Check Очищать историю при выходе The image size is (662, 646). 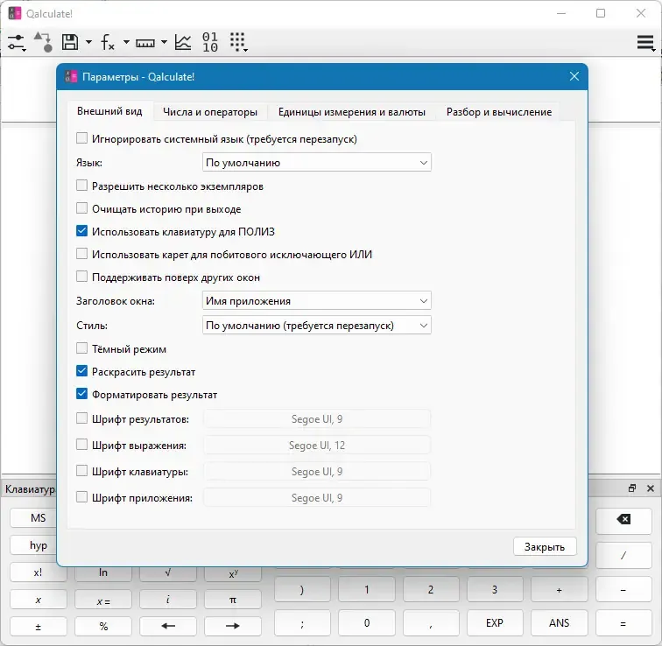pyautogui.click(x=81, y=208)
